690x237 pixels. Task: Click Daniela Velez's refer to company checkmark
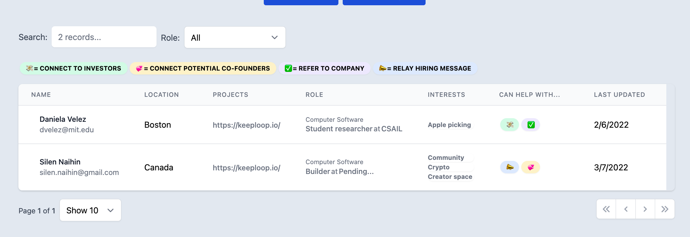pyautogui.click(x=531, y=125)
